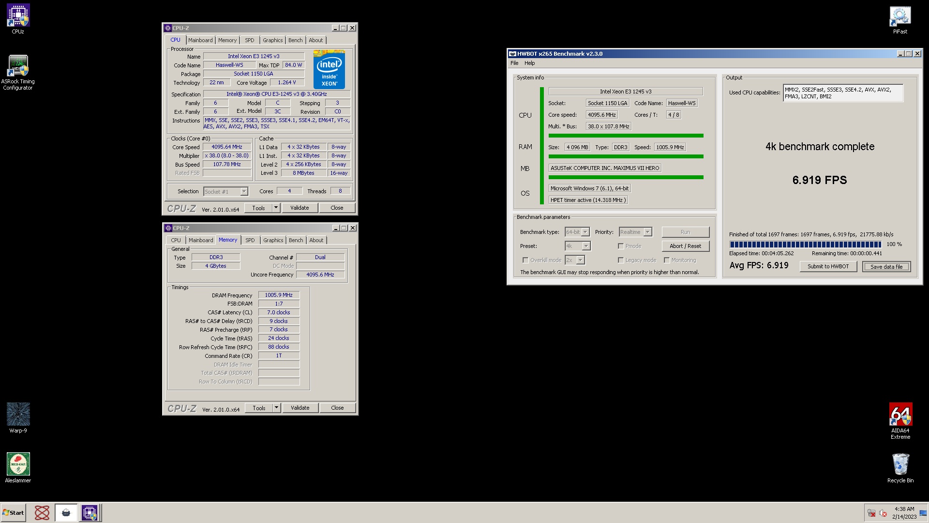Click the green RAM status bar
929x523 pixels.
[626, 156]
